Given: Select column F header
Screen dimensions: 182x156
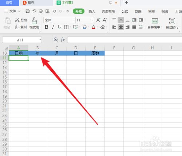Looking at the screenshot, I should 114,48.
